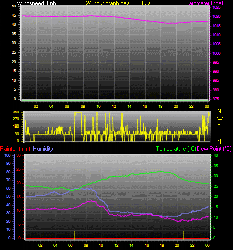233x250 pixels.
Task: Click the yellow sunrise marker near 06
Action: [x=74, y=235]
